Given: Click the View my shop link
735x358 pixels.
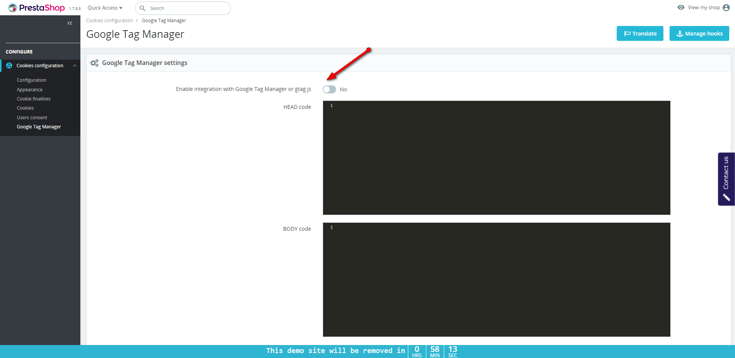Looking at the screenshot, I should 704,7.
